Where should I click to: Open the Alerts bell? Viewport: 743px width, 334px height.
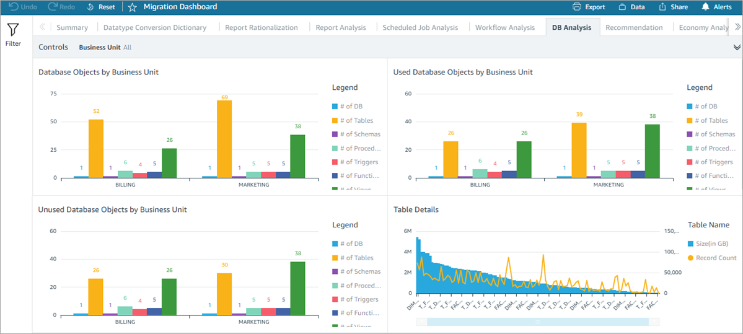click(x=716, y=7)
